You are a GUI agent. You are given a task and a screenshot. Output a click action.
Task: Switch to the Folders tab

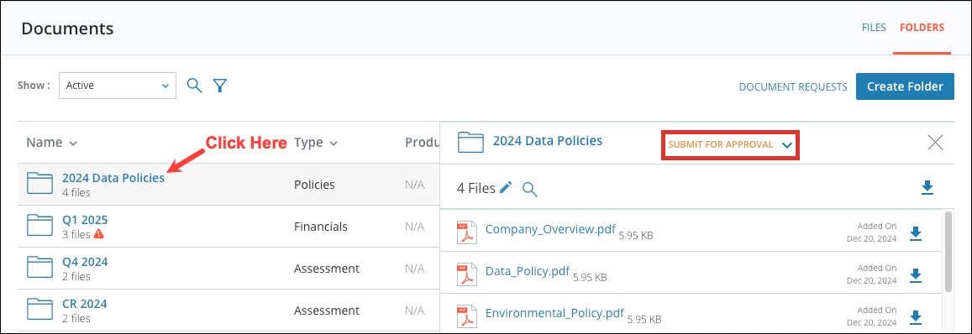pyautogui.click(x=922, y=27)
